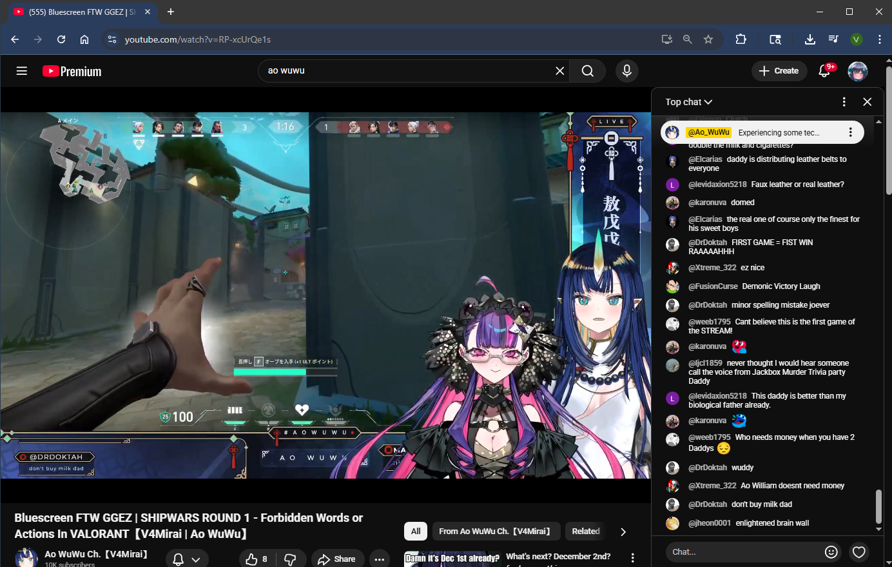Install app from address bar icon

pos(667,39)
